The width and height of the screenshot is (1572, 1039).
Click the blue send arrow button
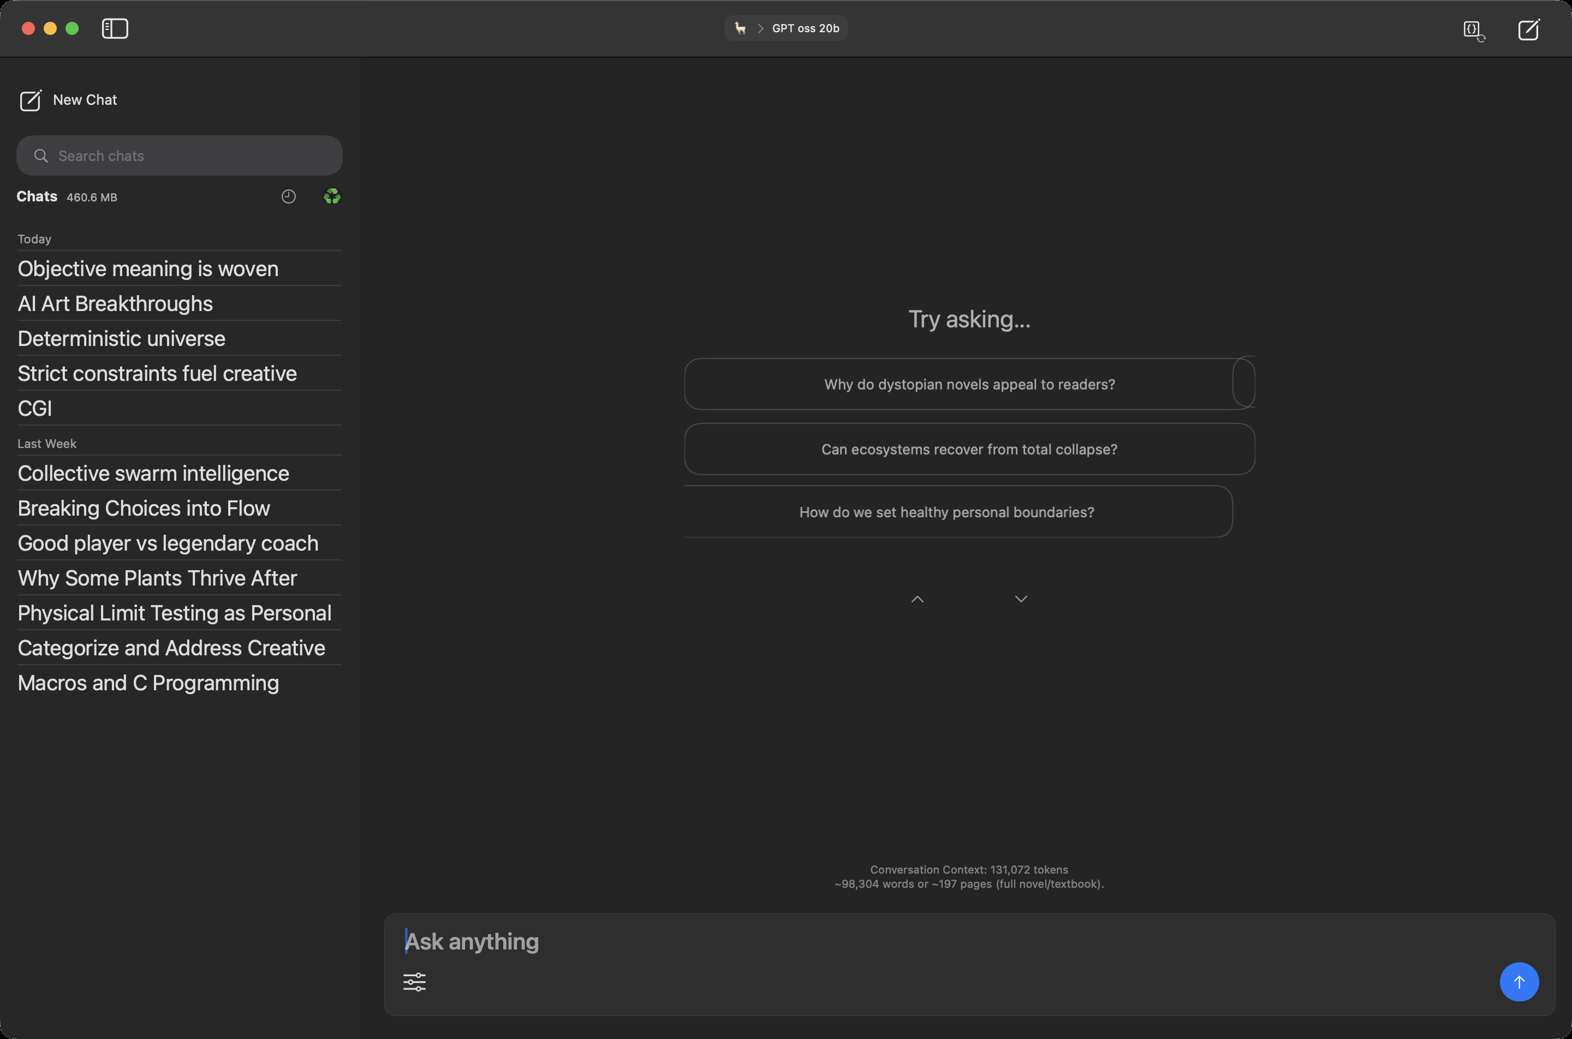(x=1519, y=981)
